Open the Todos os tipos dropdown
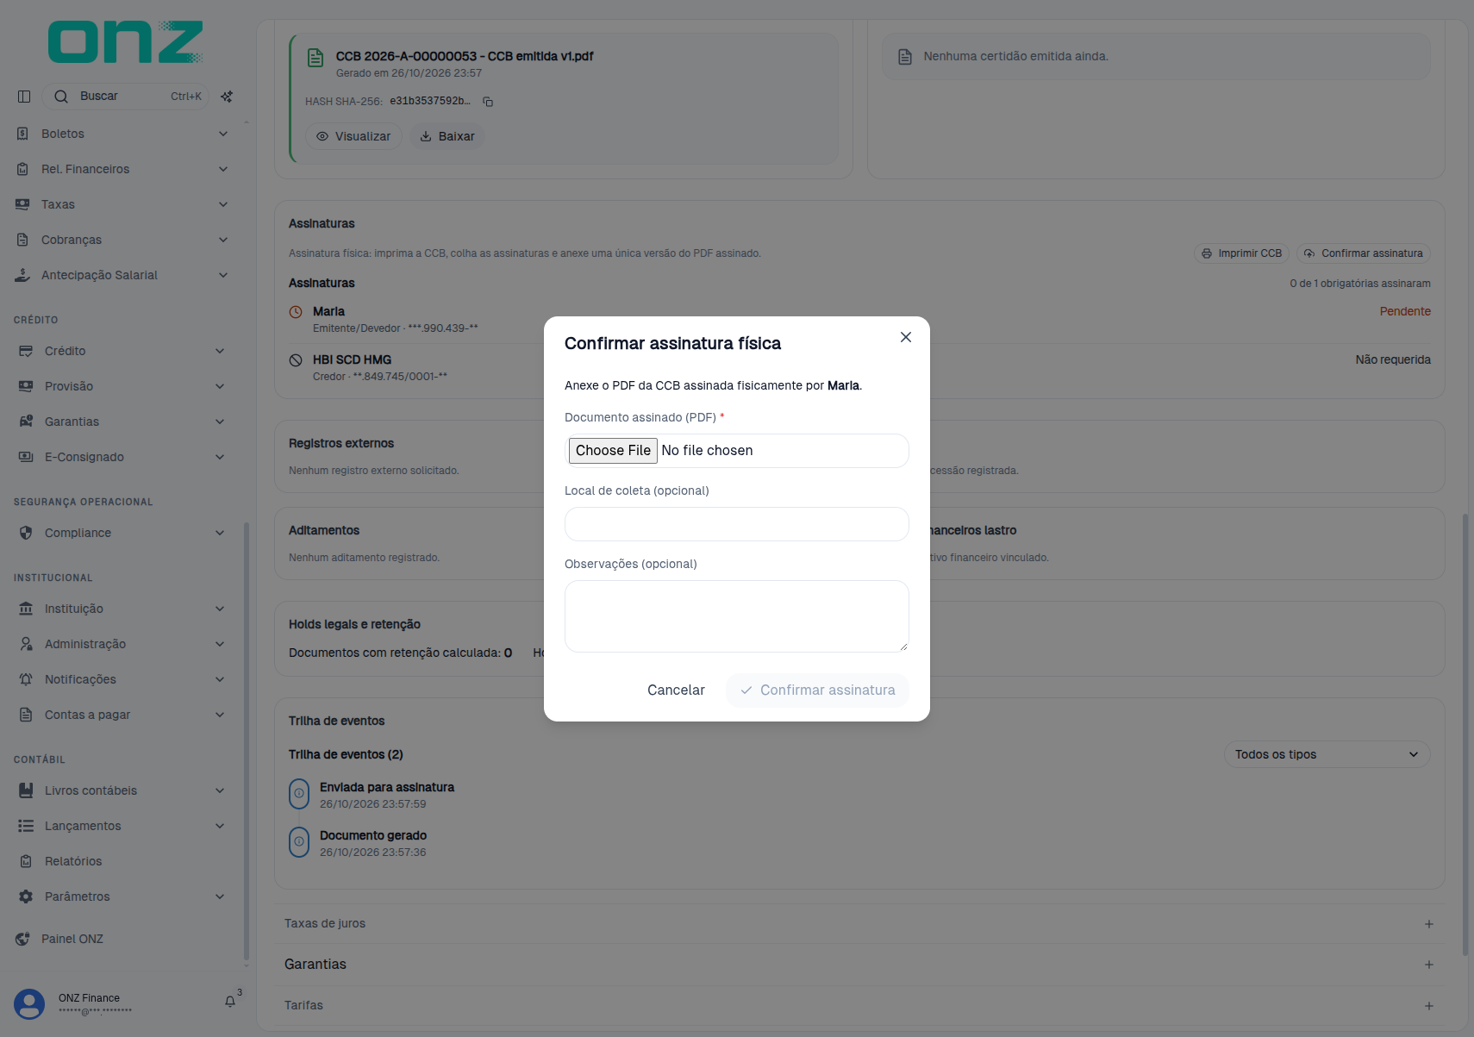This screenshot has width=1474, height=1037. click(1327, 754)
